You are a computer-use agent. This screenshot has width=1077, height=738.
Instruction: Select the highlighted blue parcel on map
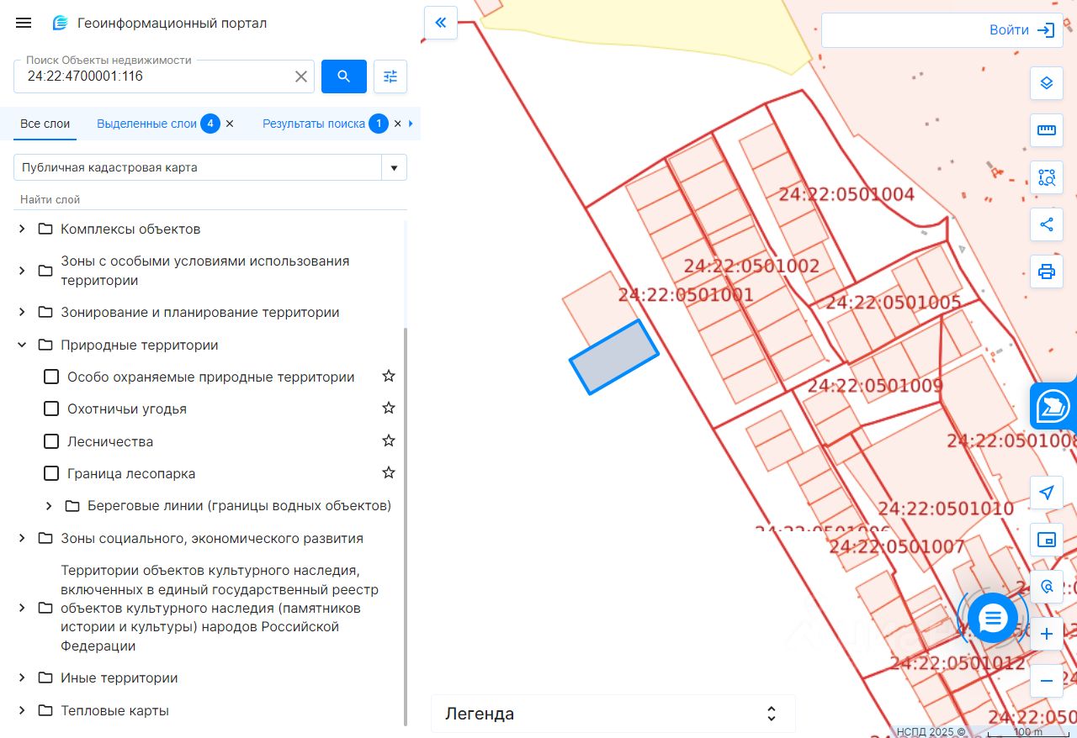coord(614,357)
